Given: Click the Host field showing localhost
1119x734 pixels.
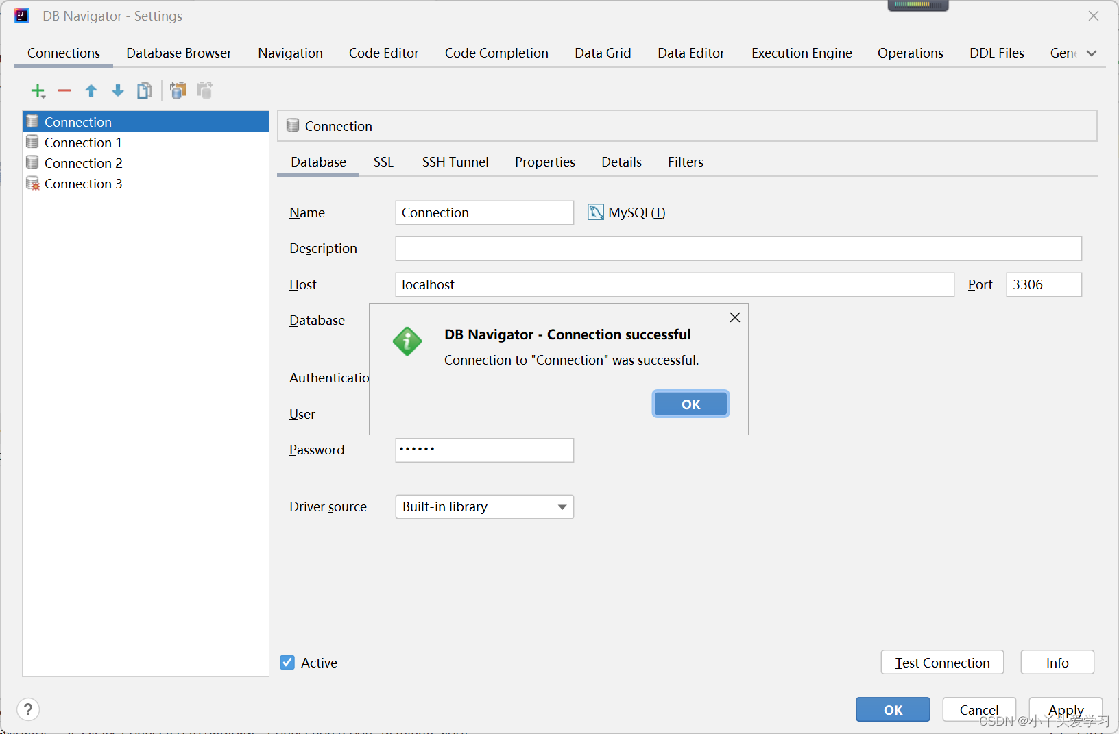Looking at the screenshot, I should pyautogui.click(x=675, y=284).
